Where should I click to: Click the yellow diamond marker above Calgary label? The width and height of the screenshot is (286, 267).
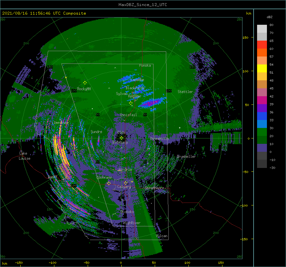click(126, 183)
